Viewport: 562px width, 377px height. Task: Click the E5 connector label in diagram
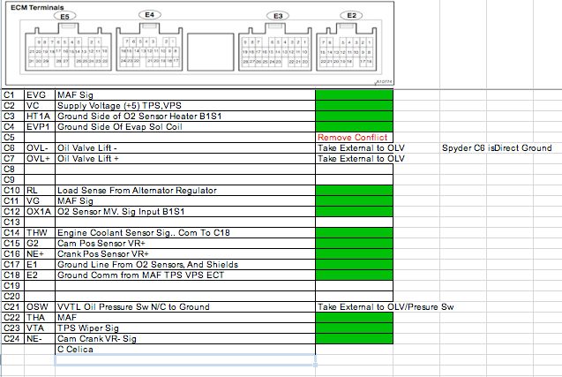pyautogui.click(x=65, y=17)
